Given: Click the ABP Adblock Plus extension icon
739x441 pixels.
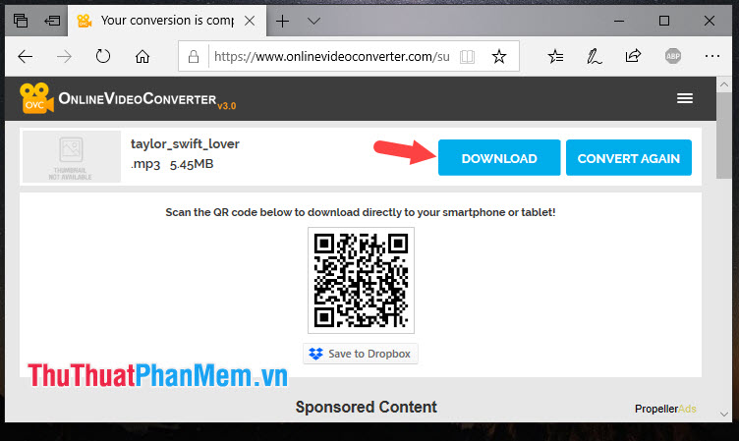Looking at the screenshot, I should click(673, 57).
